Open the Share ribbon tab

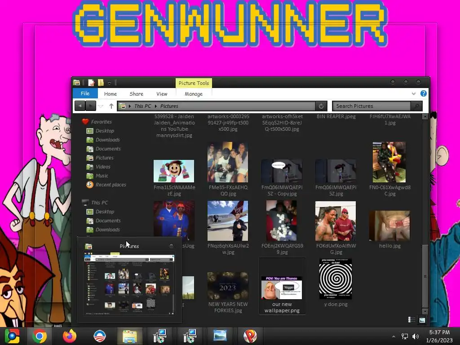137,94
